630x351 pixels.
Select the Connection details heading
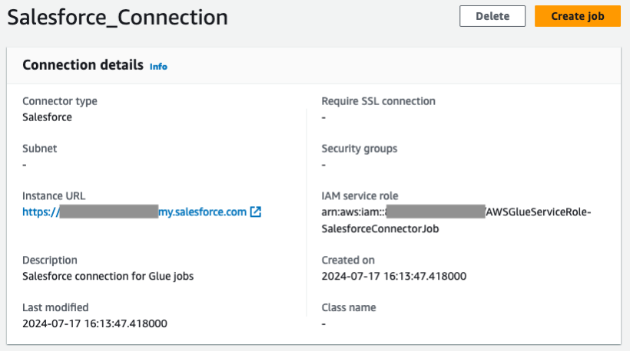(x=83, y=65)
